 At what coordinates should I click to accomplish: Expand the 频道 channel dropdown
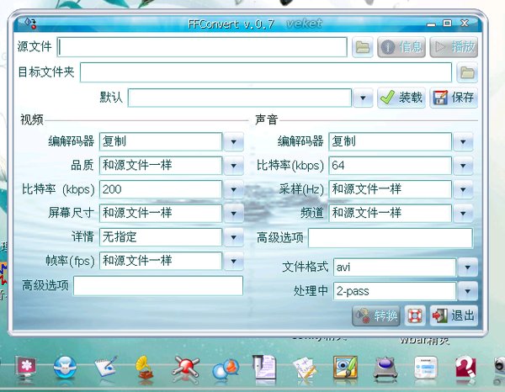click(x=463, y=214)
